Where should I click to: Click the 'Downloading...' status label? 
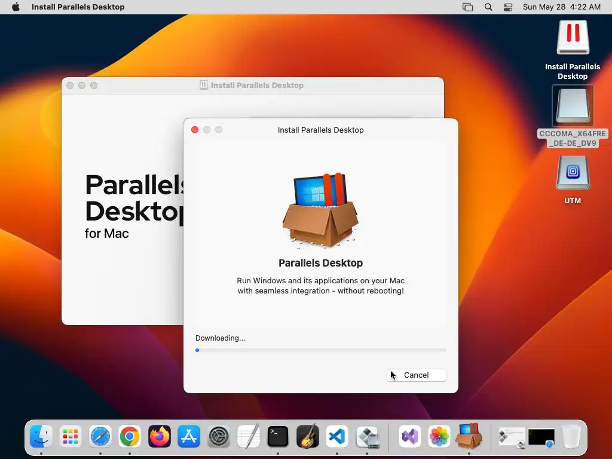tap(220, 338)
